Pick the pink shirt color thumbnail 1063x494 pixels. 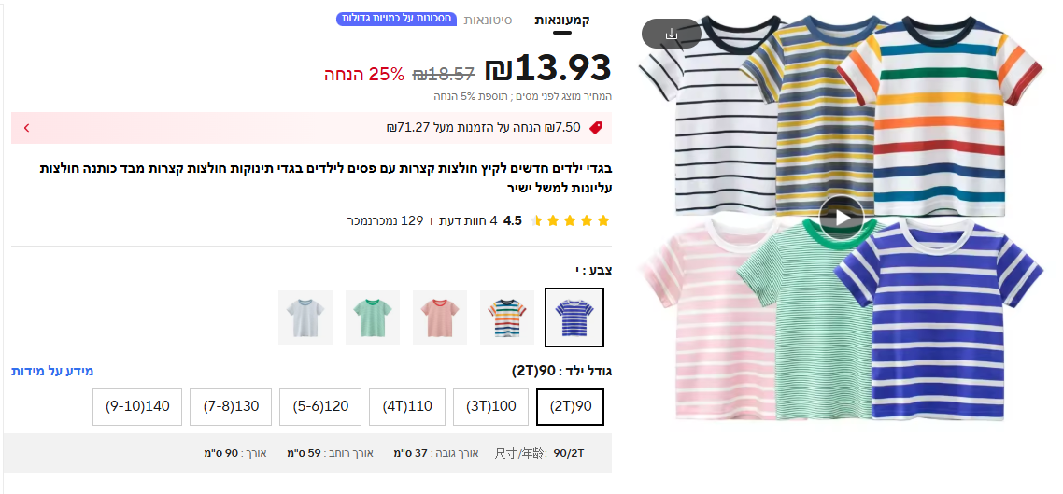440,317
